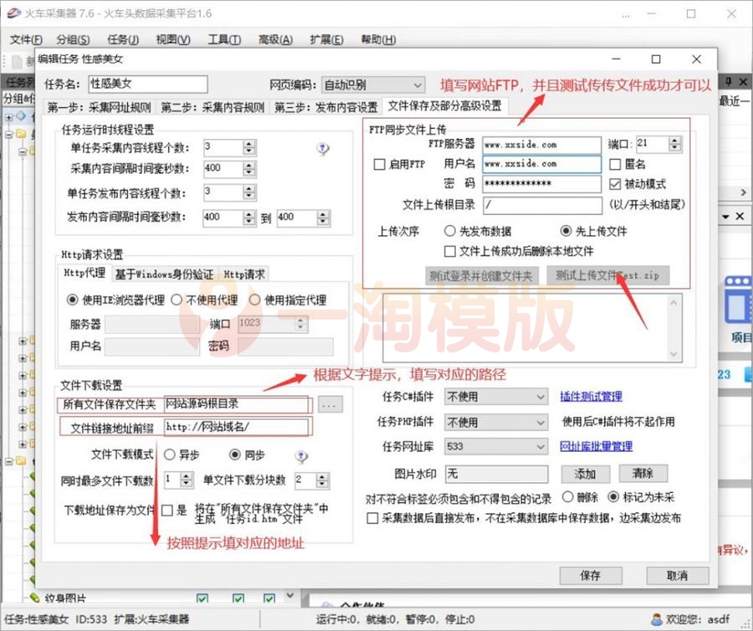Open 基于Windows身份验证 sub-tab

tap(164, 274)
